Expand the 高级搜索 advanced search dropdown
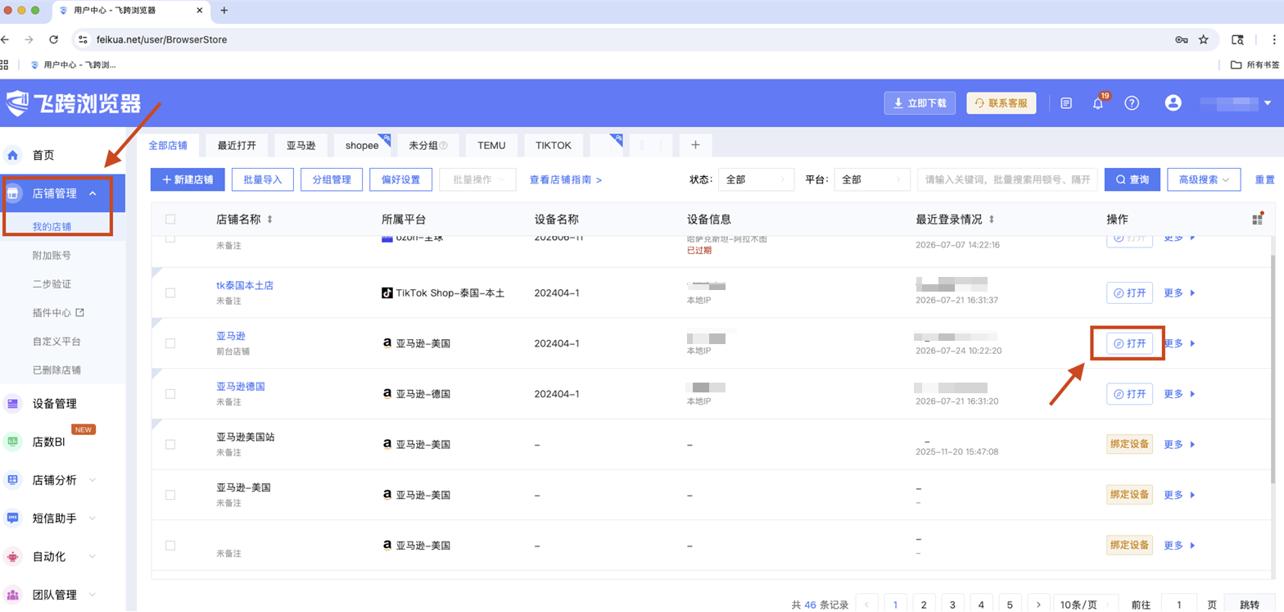This screenshot has width=1284, height=612. click(1205, 179)
